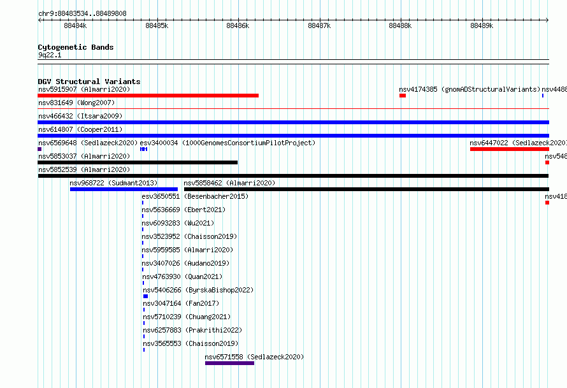
Task: Click the 88485k ruler tick label
Action: (157, 25)
